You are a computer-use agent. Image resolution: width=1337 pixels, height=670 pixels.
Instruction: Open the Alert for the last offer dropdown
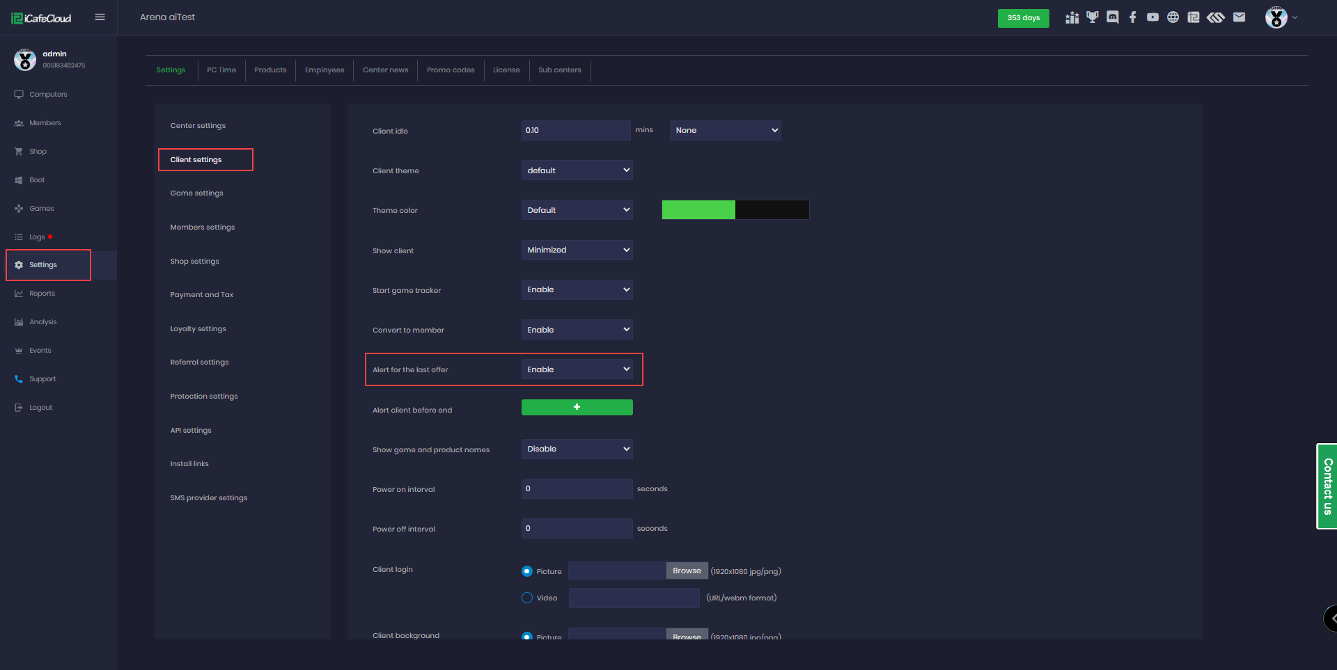click(x=577, y=369)
